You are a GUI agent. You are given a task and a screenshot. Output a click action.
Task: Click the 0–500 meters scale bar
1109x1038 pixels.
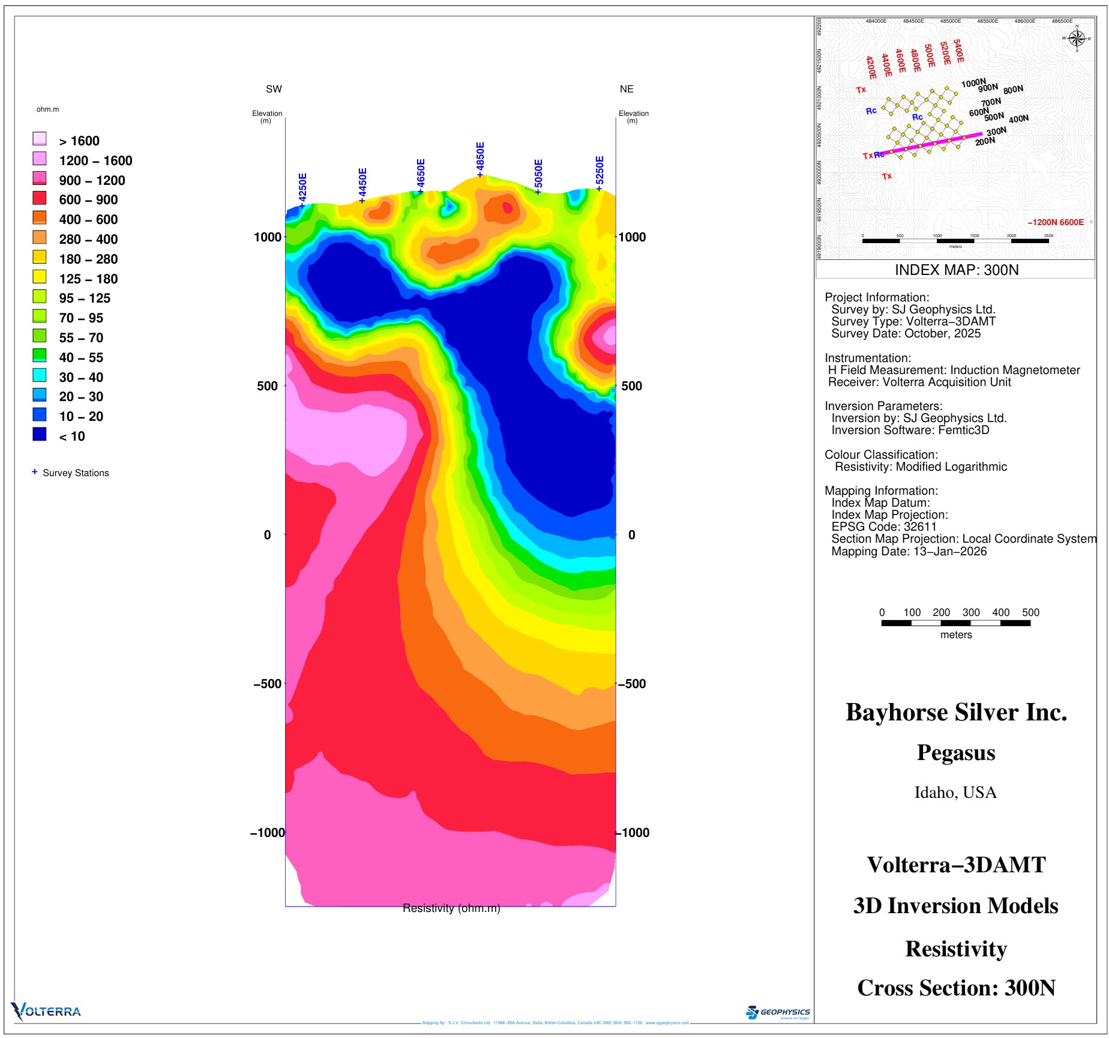tap(955, 623)
